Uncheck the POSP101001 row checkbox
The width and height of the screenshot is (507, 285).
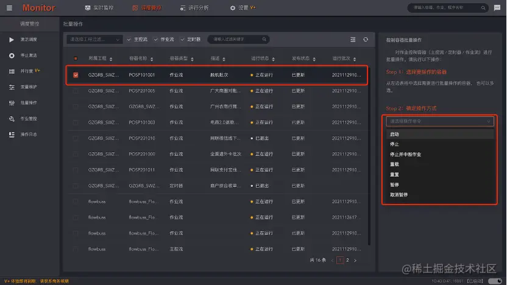(x=76, y=75)
